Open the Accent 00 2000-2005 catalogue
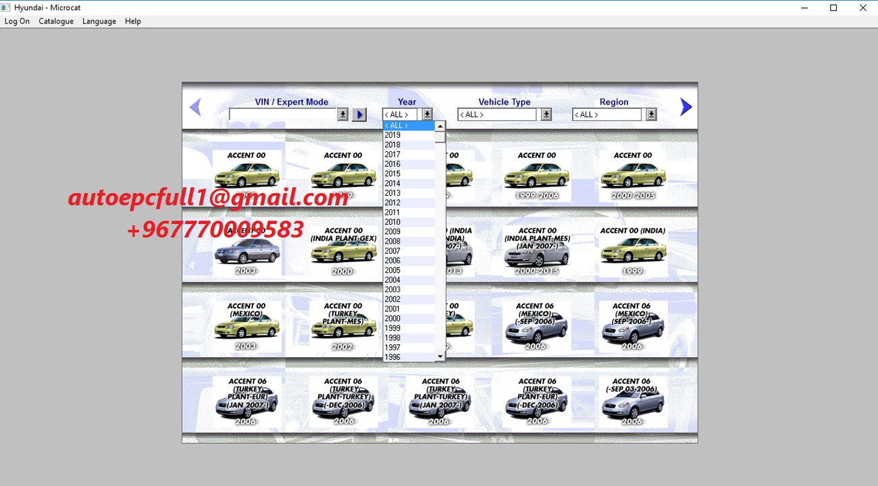The height and width of the screenshot is (486, 878). click(x=633, y=175)
